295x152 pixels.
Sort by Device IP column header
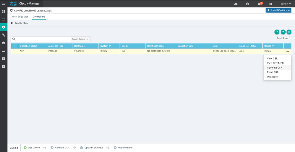[273, 46]
